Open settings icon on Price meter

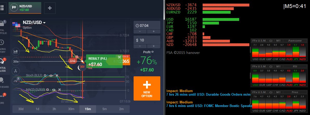click(x=271, y=92)
